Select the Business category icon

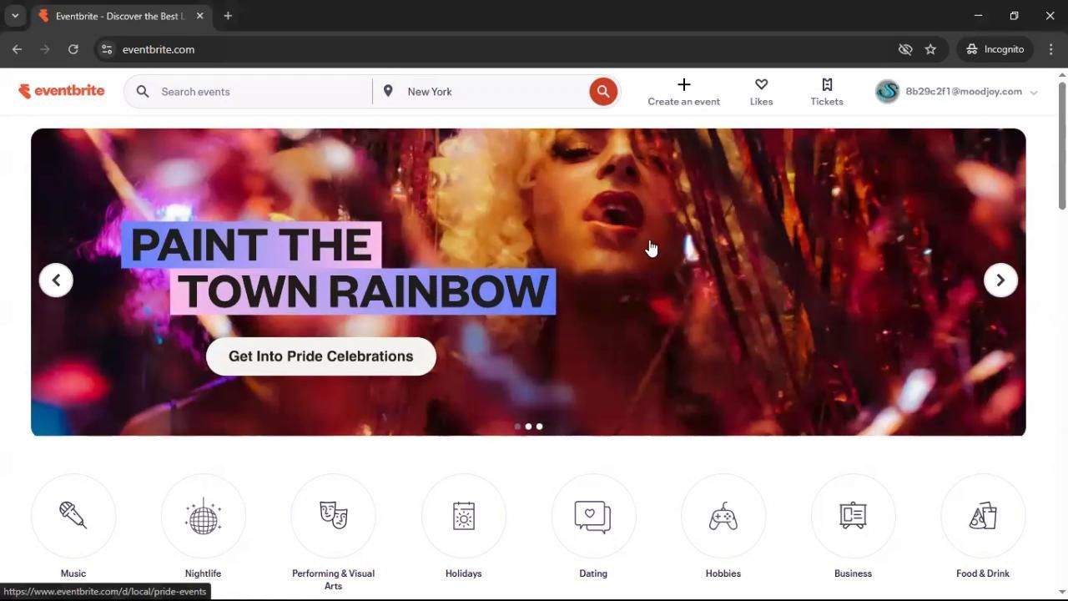(853, 515)
